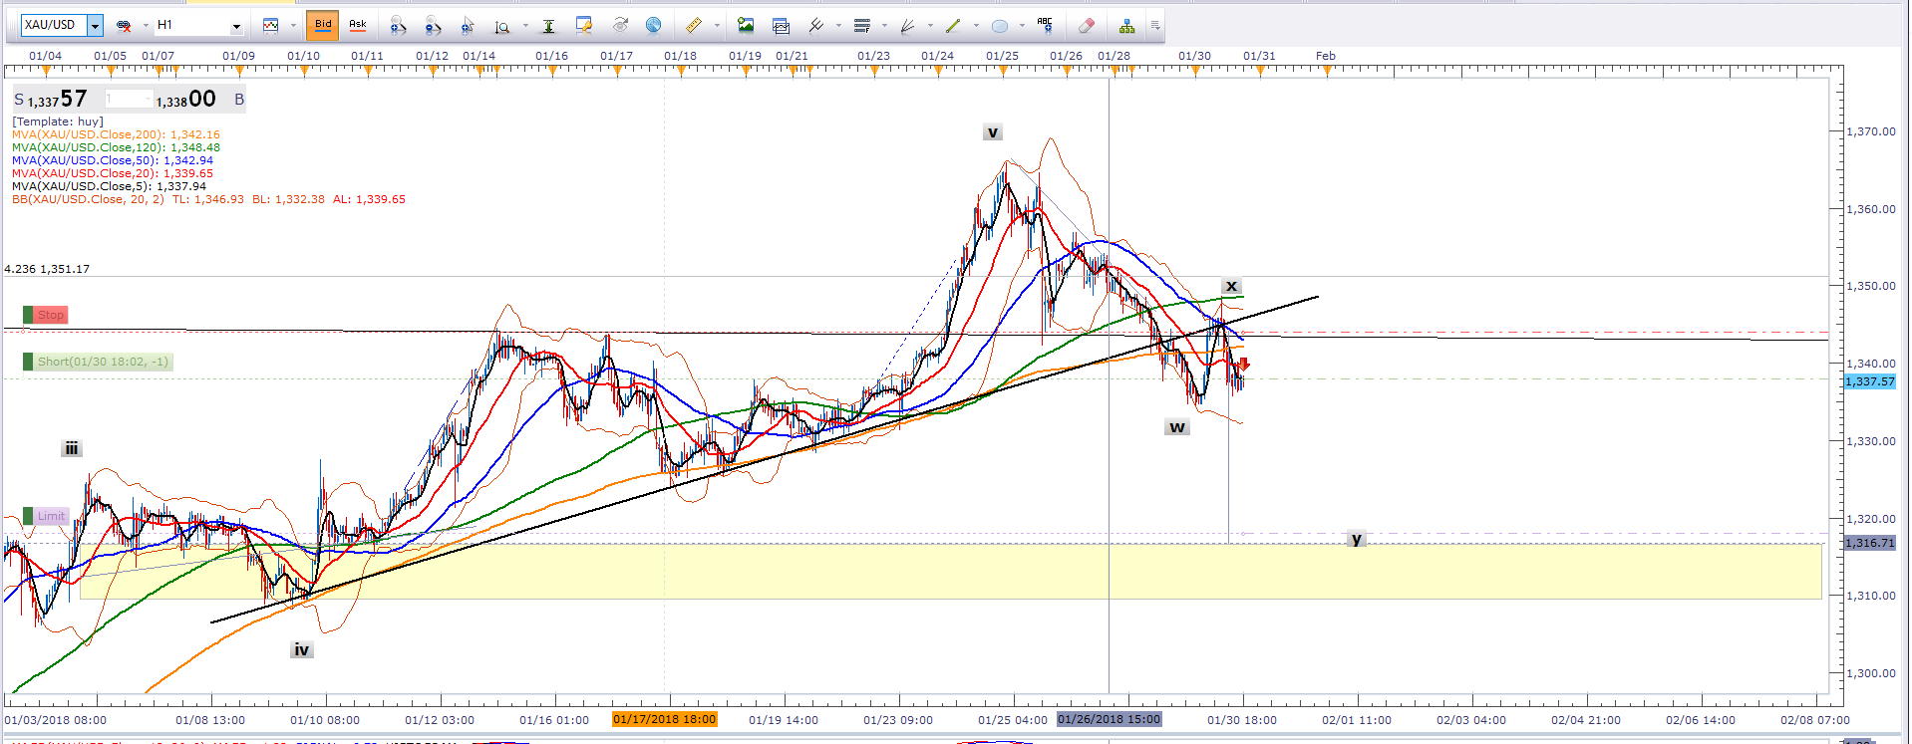Click the 01/17/2018 18:00 time axis marker
Screen dimensions: 1912x744
[x=664, y=719]
